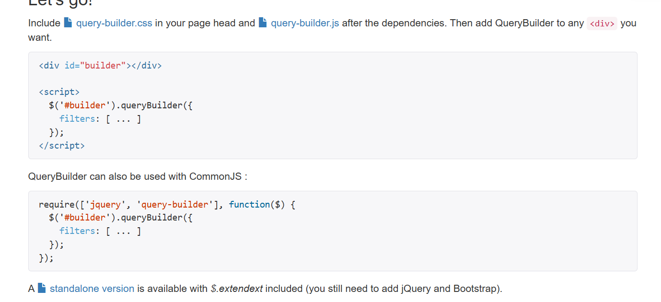661x302 pixels.
Task: Open the query-builder.js link
Action: click(x=305, y=23)
